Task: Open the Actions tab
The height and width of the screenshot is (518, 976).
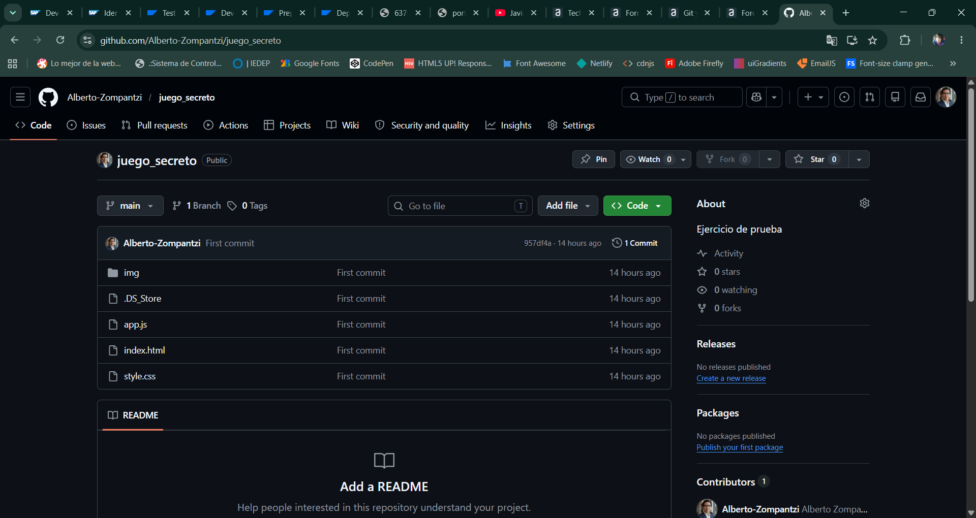Action: [x=226, y=125]
